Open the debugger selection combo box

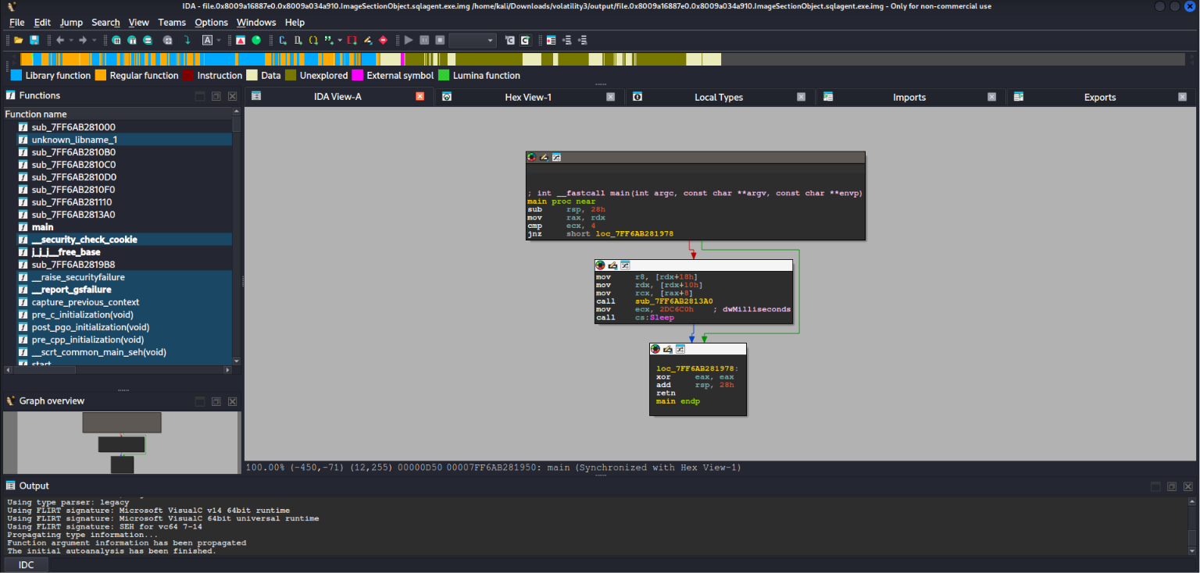(x=473, y=40)
